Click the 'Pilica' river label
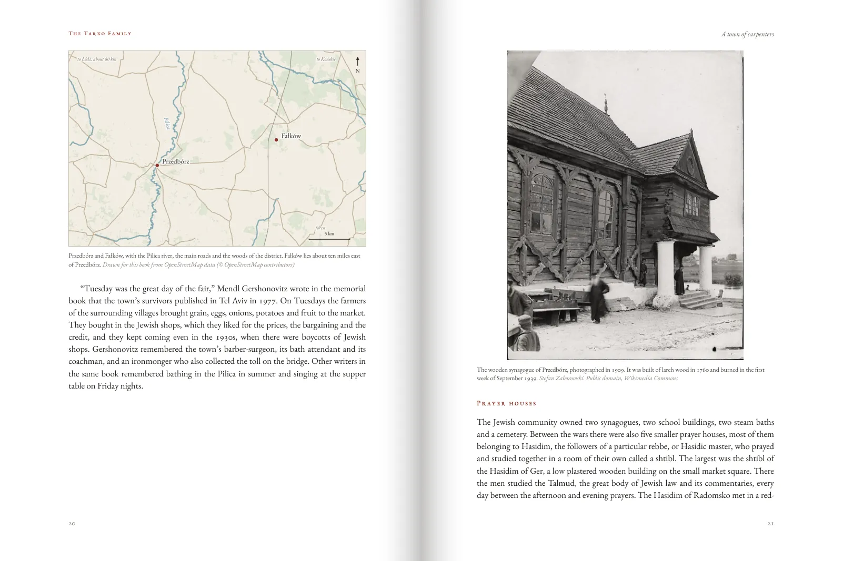This screenshot has width=843, height=561. click(167, 124)
